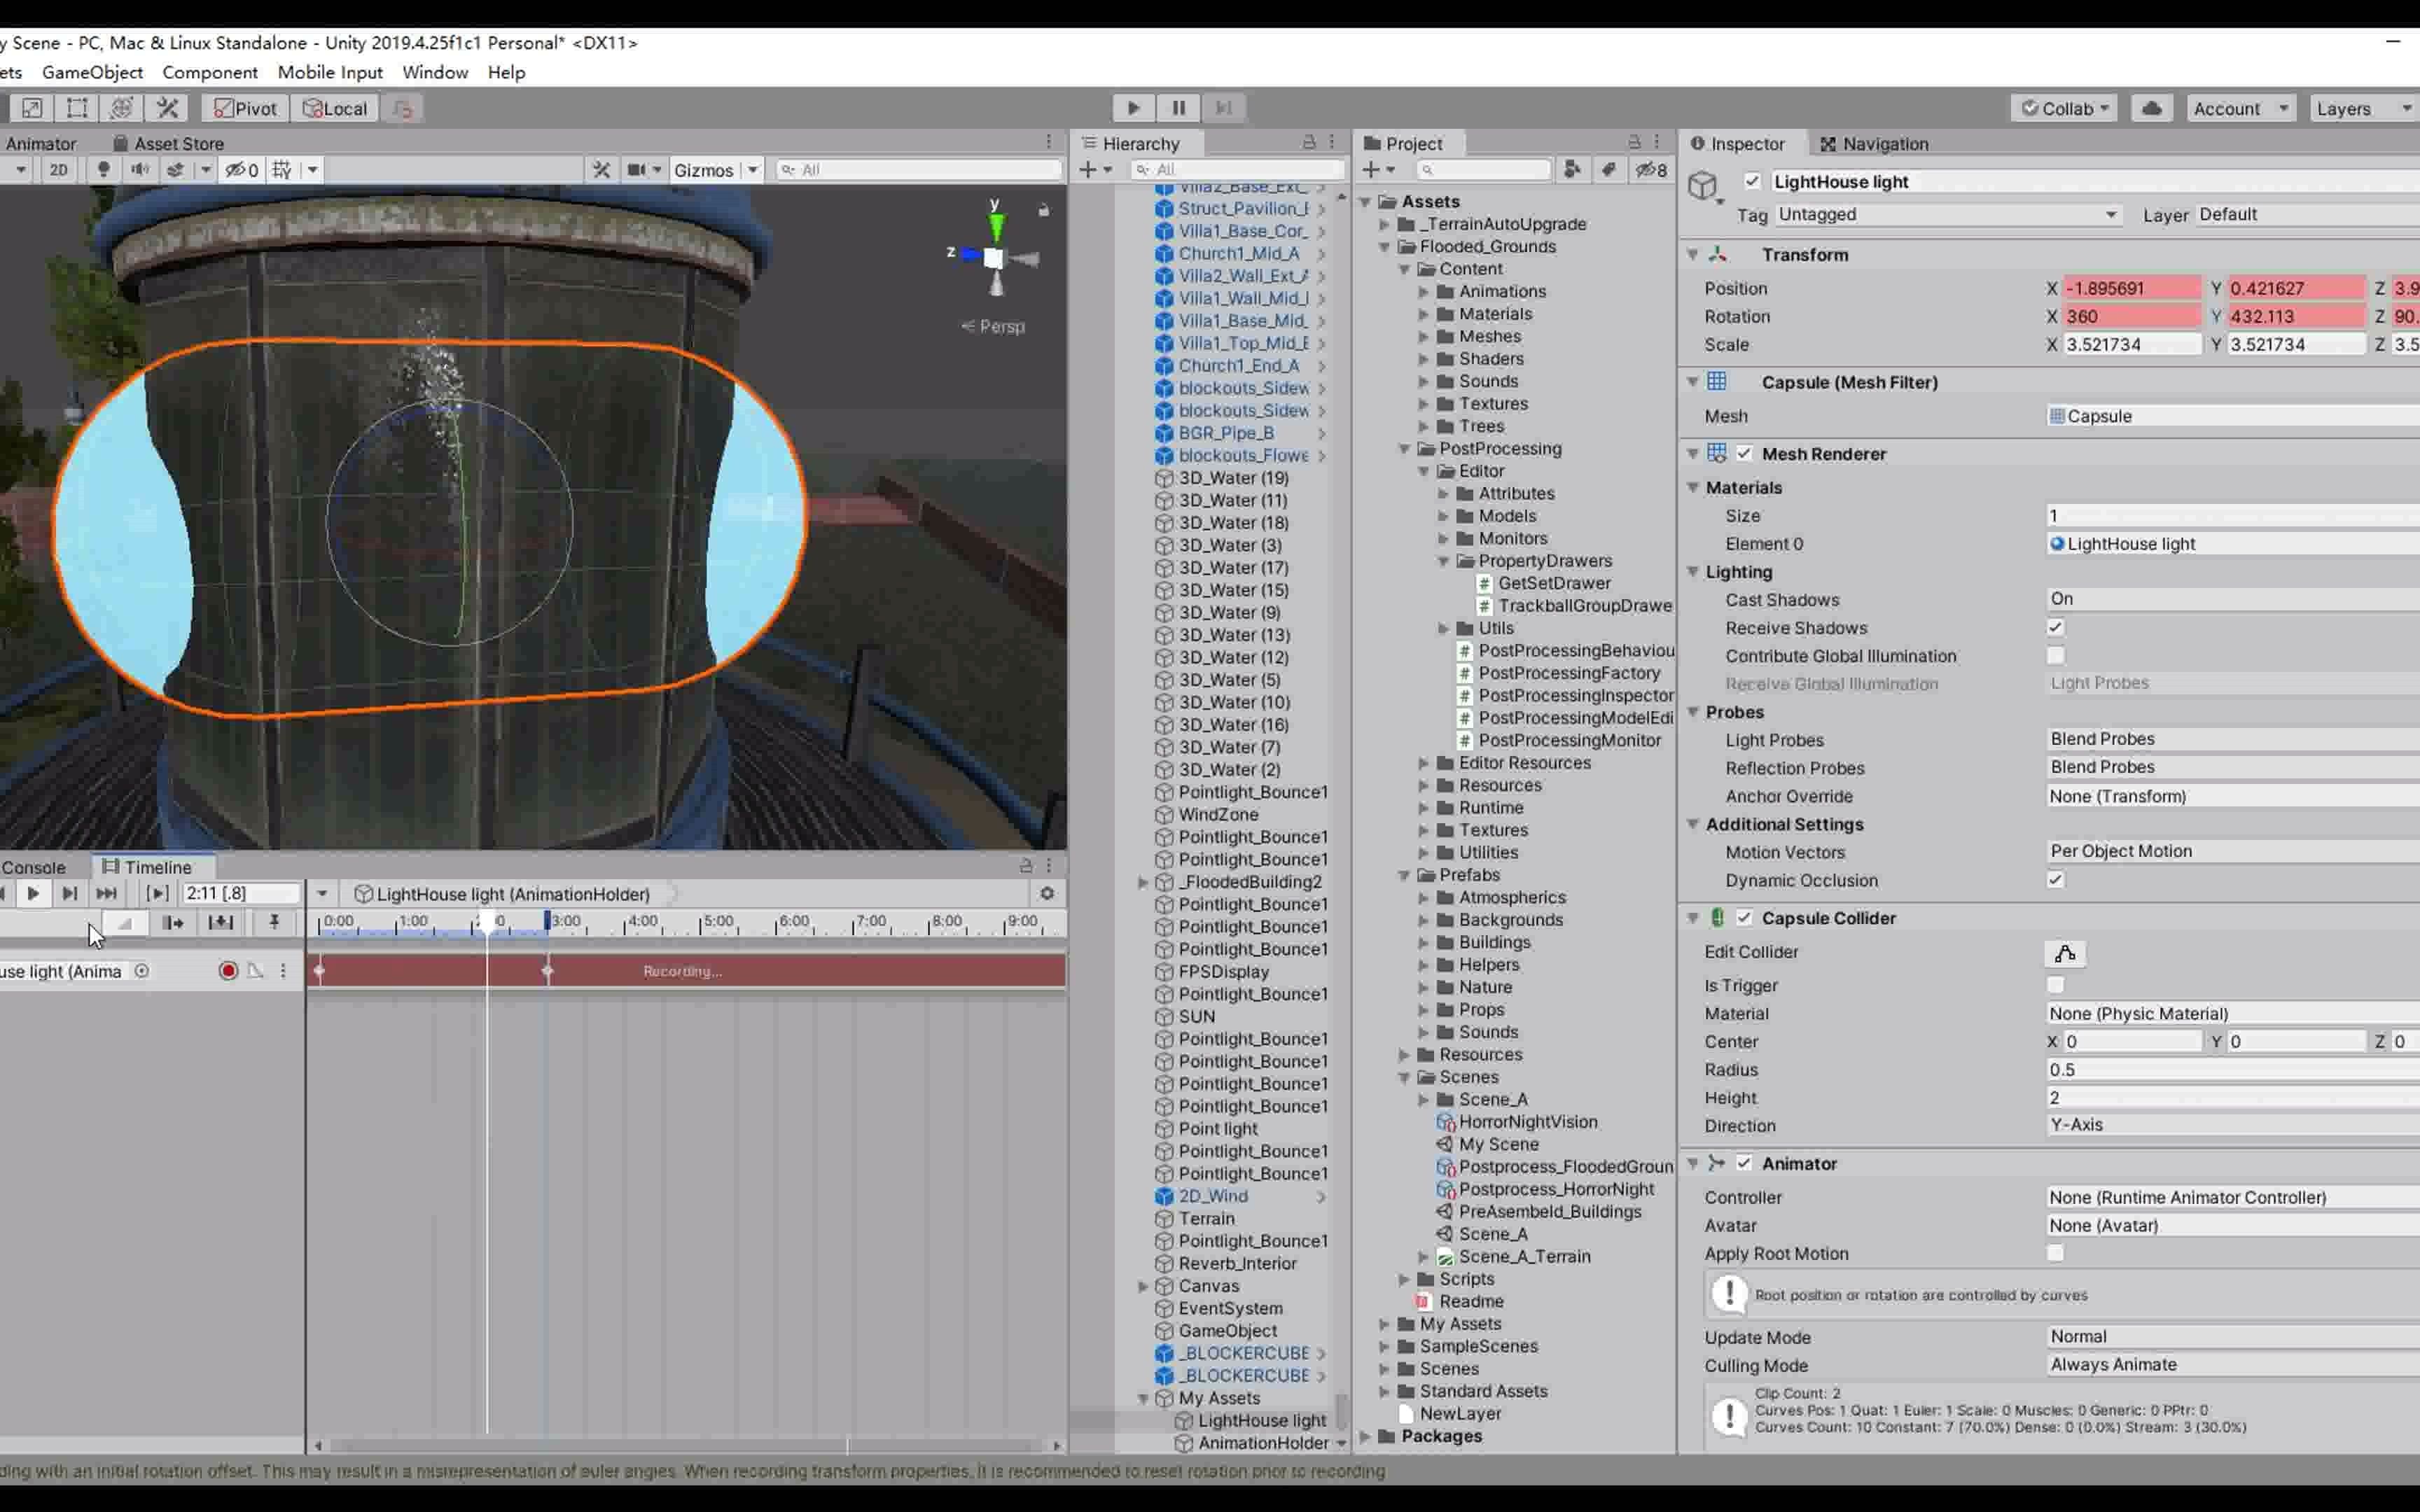Screen dimensions: 2420x1512
Task: Select the keyframe marker near 3:00 on timeline
Action: point(548,970)
